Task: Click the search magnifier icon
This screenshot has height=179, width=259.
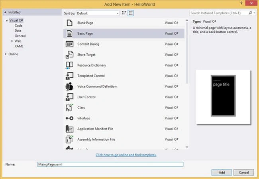Action: [250, 13]
